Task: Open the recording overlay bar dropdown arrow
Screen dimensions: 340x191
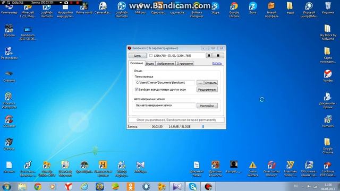Action: [x=61, y=3]
